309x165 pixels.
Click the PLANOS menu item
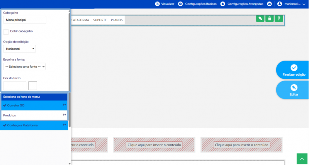[x=117, y=20]
